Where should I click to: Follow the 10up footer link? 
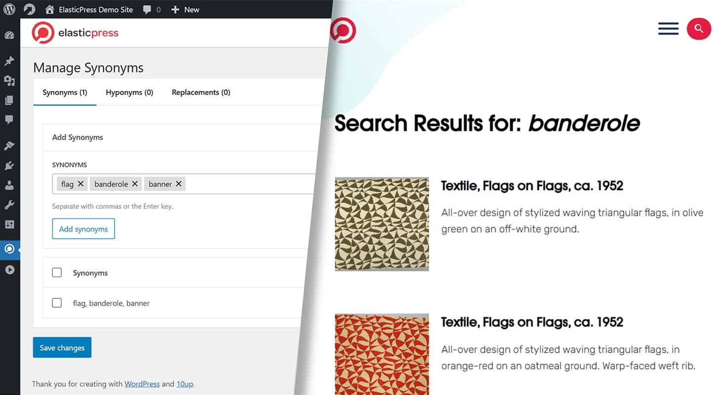(185, 384)
